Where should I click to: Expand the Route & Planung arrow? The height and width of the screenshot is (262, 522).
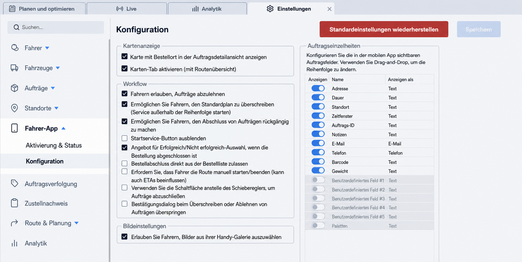click(76, 223)
